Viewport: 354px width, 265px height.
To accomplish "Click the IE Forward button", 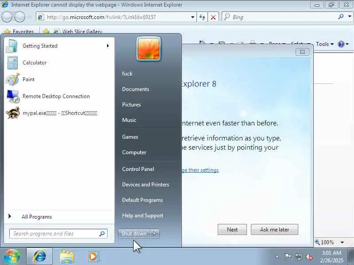I will coord(20,17).
